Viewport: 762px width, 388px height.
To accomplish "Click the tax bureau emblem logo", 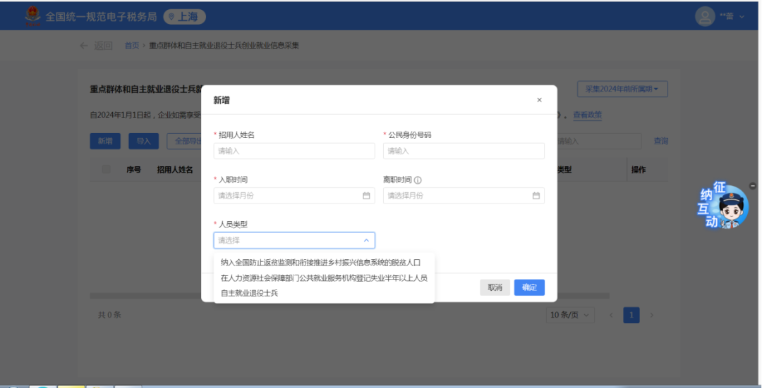I will click(x=32, y=15).
